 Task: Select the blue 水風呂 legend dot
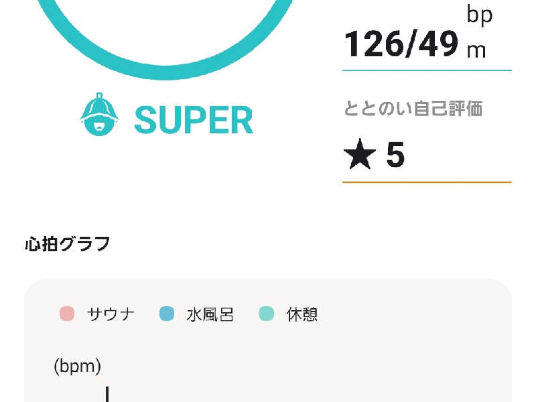click(x=167, y=314)
